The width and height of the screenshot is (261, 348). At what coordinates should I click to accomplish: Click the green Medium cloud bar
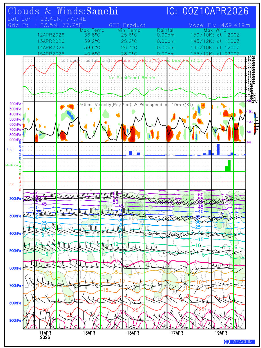coord(229,166)
